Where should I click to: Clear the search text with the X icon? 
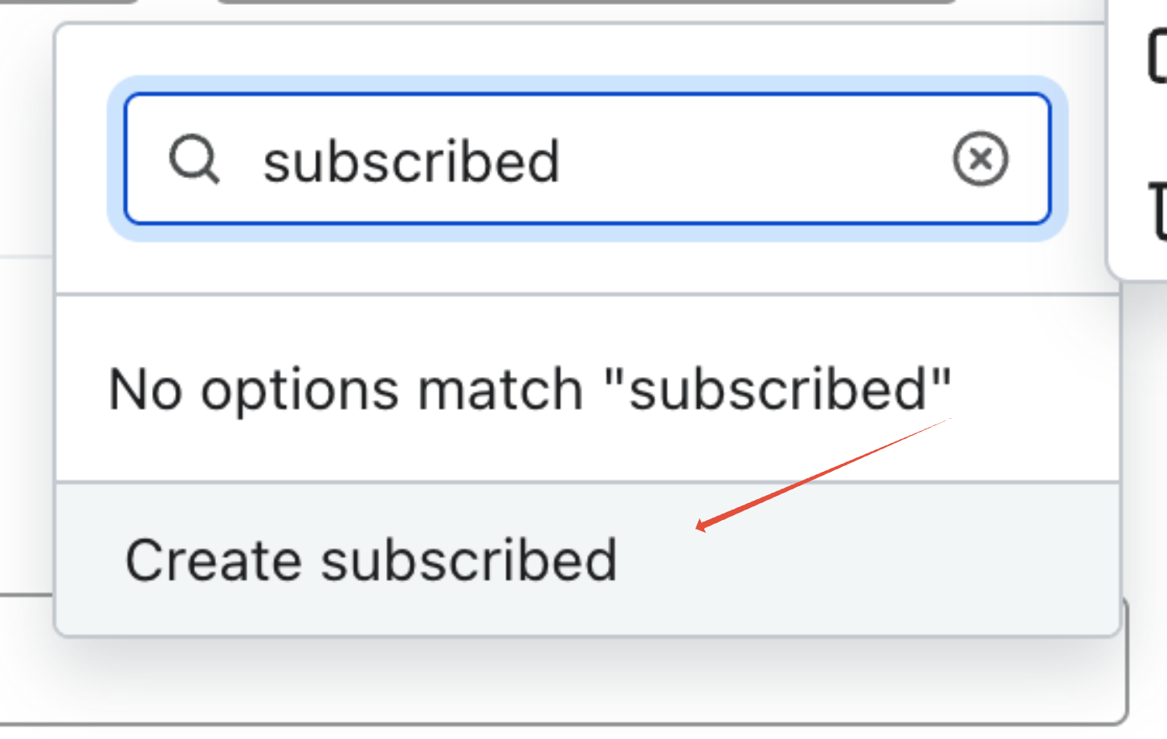(x=980, y=159)
